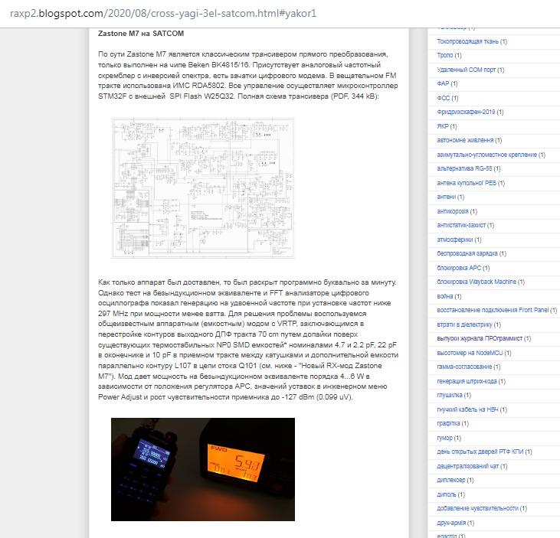The height and width of the screenshot is (538, 560).
Task: Open tag 'антистатик-захист'
Action: point(461,225)
